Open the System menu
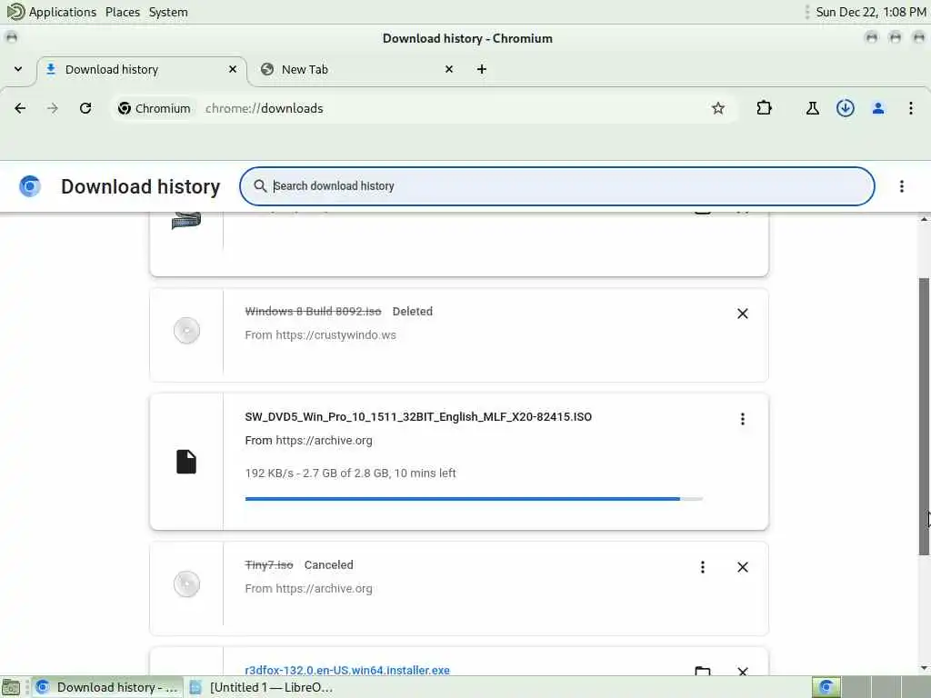 tap(168, 12)
